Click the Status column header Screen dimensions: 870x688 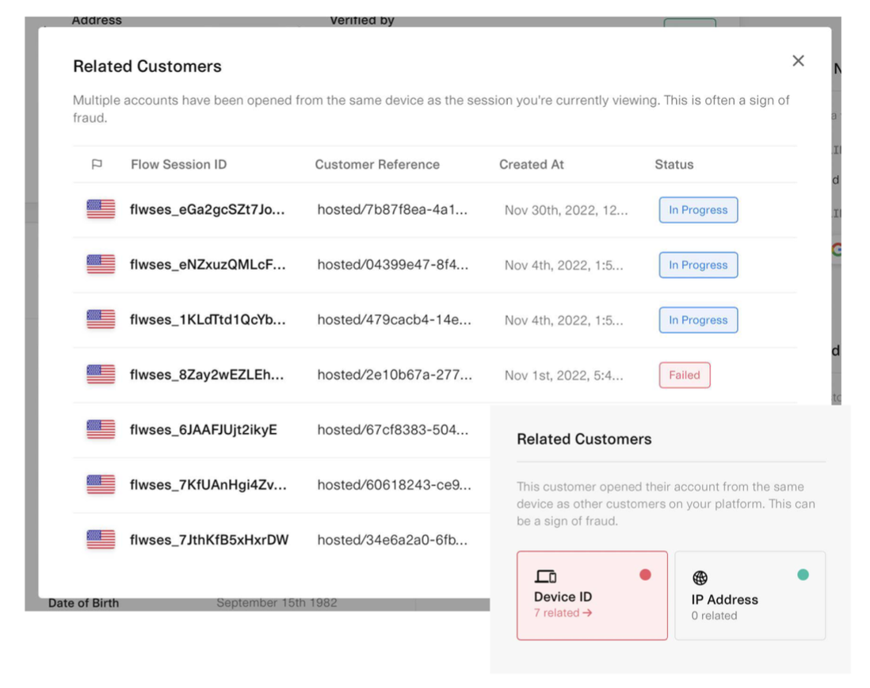click(673, 165)
